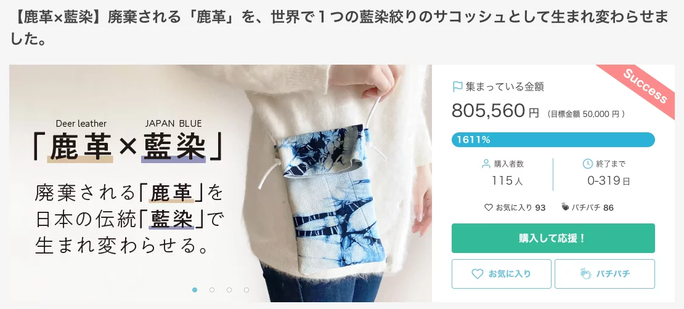This screenshot has height=309, width=684.
Task: Applaud the project with パチパチ button
Action: 605,274
